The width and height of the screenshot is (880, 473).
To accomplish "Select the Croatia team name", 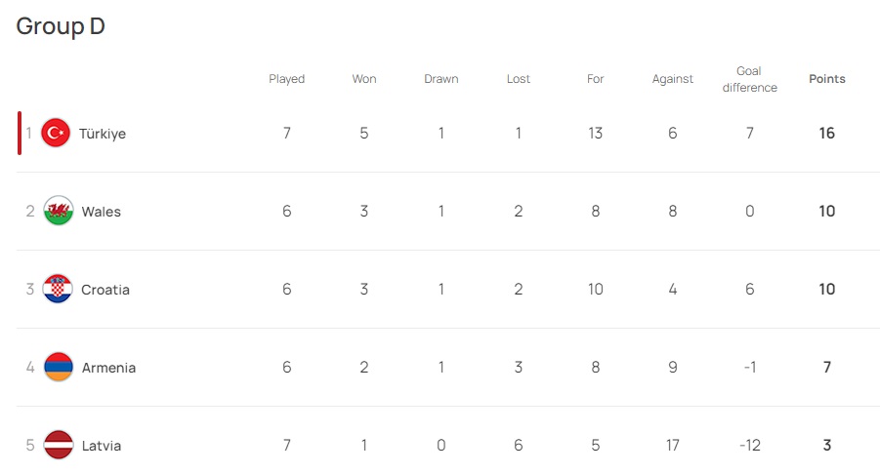I will [105, 290].
